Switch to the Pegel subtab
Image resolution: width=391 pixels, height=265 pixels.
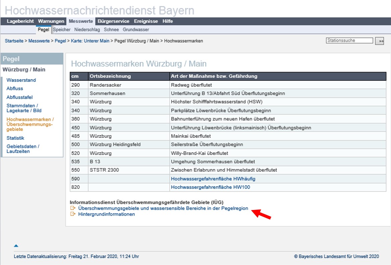point(43,30)
